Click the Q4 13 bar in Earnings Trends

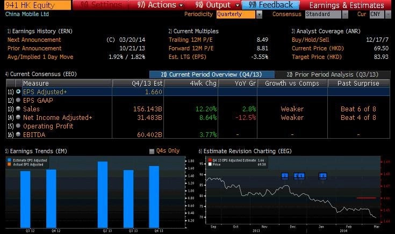tap(154, 197)
